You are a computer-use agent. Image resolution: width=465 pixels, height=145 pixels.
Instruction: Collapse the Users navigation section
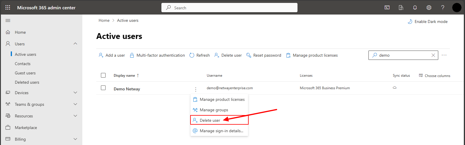point(75,44)
